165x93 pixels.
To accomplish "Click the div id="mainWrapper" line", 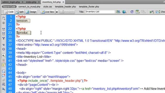I will (43, 77).
